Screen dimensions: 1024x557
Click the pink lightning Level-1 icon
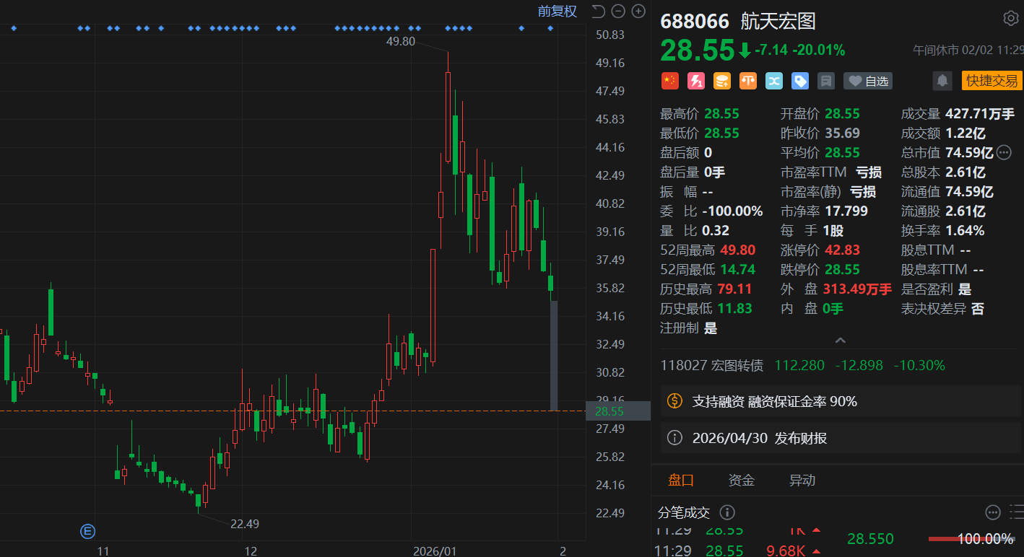click(696, 81)
